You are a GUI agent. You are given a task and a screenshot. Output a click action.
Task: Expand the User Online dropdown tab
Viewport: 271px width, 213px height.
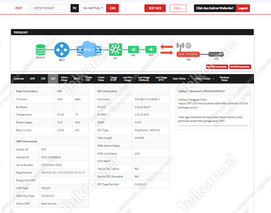[x=181, y=78]
